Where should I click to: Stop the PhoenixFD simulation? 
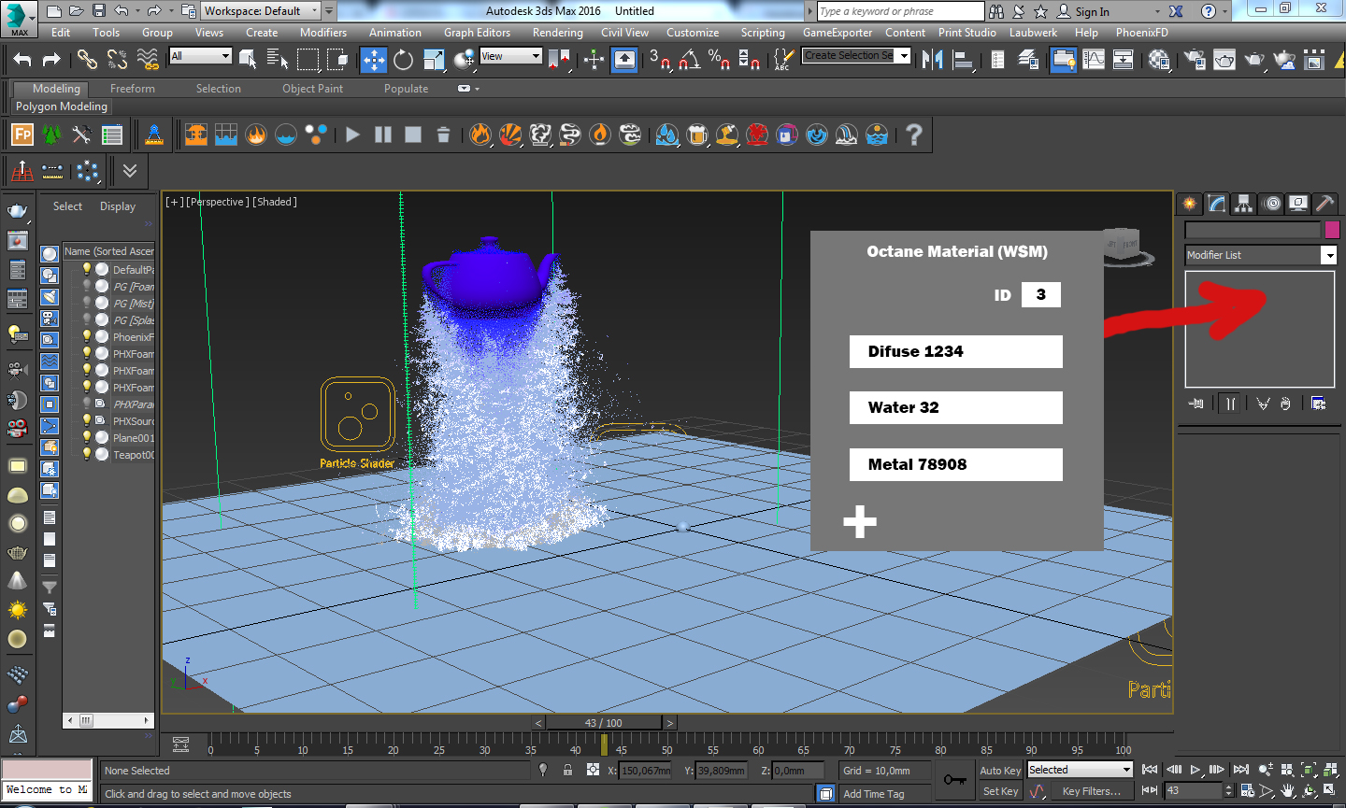coord(413,135)
